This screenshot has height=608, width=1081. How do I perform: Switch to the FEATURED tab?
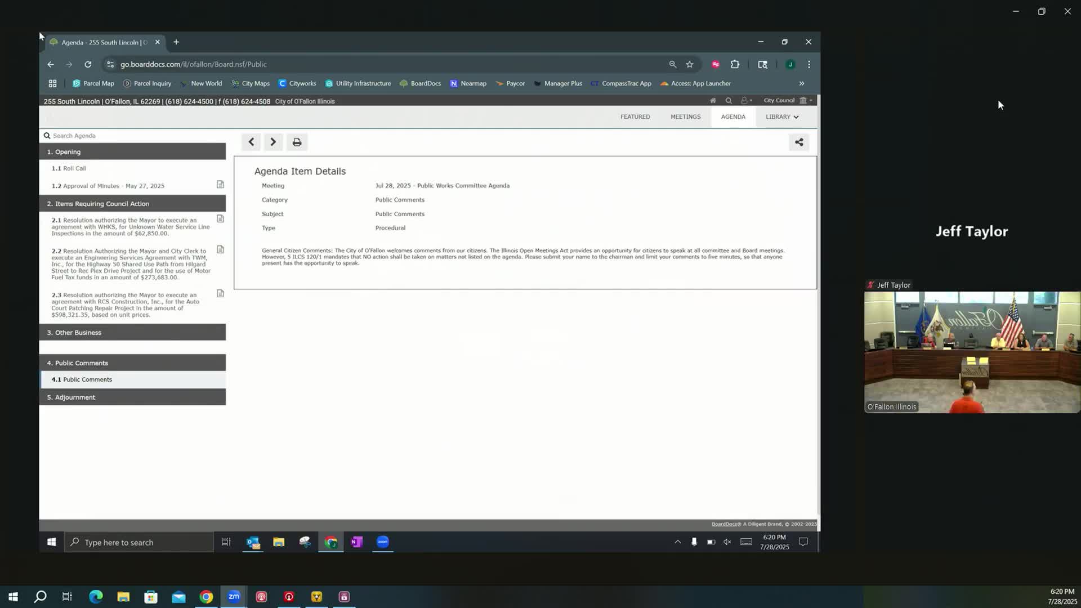(635, 117)
